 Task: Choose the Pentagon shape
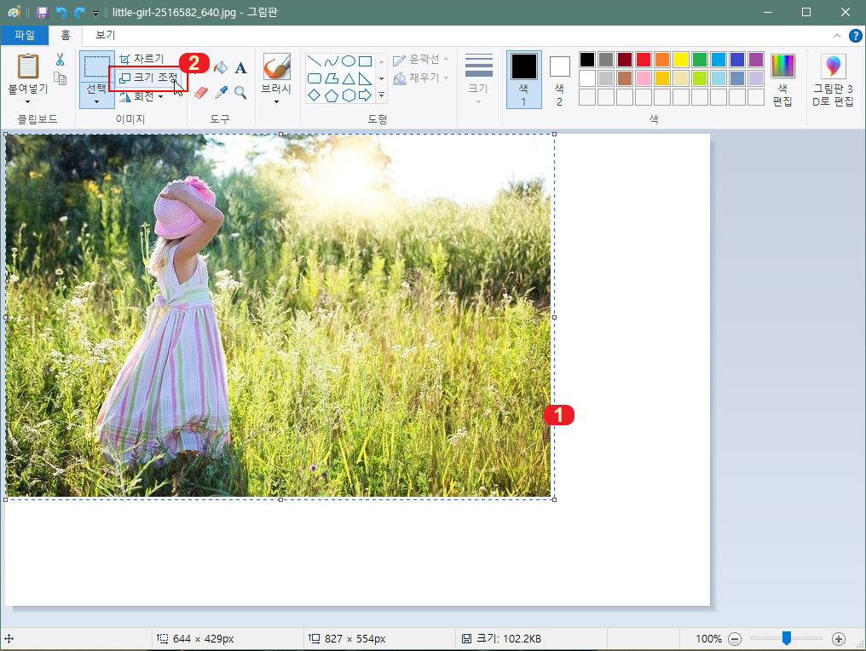tap(332, 95)
